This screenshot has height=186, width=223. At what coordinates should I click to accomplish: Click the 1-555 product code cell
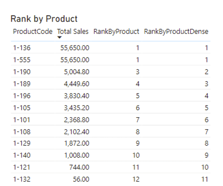pos(22,60)
